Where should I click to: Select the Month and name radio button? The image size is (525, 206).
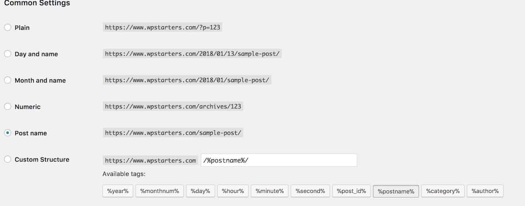(x=7, y=80)
